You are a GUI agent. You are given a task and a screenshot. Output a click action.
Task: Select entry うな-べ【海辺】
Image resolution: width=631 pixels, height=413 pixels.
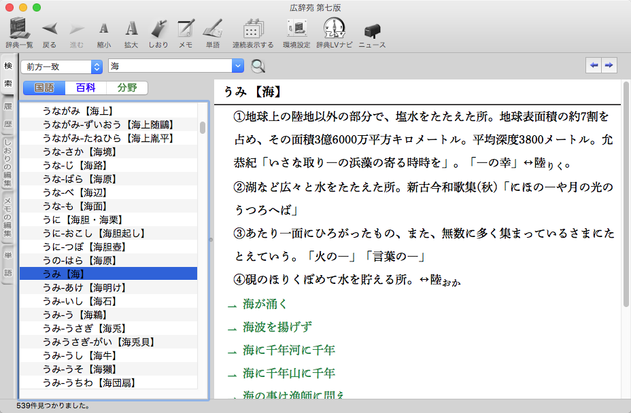point(108,193)
